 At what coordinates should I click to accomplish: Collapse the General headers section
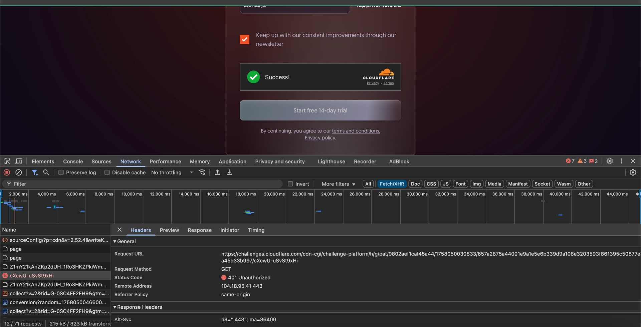pyautogui.click(x=115, y=241)
